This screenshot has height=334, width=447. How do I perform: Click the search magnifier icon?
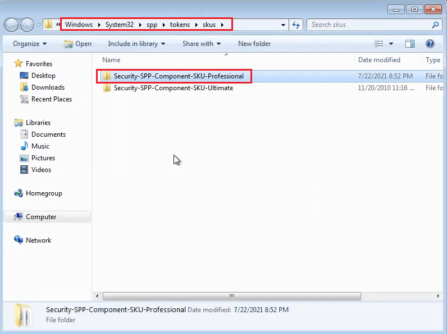[435, 25]
